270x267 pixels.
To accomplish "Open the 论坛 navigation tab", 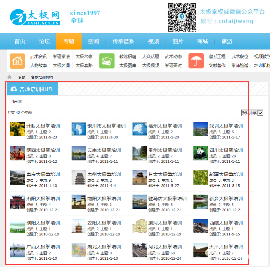I will click(44, 42).
